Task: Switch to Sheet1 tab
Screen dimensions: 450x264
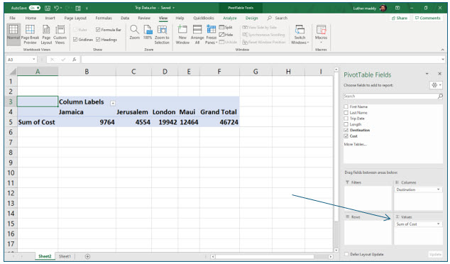Action: (65, 256)
